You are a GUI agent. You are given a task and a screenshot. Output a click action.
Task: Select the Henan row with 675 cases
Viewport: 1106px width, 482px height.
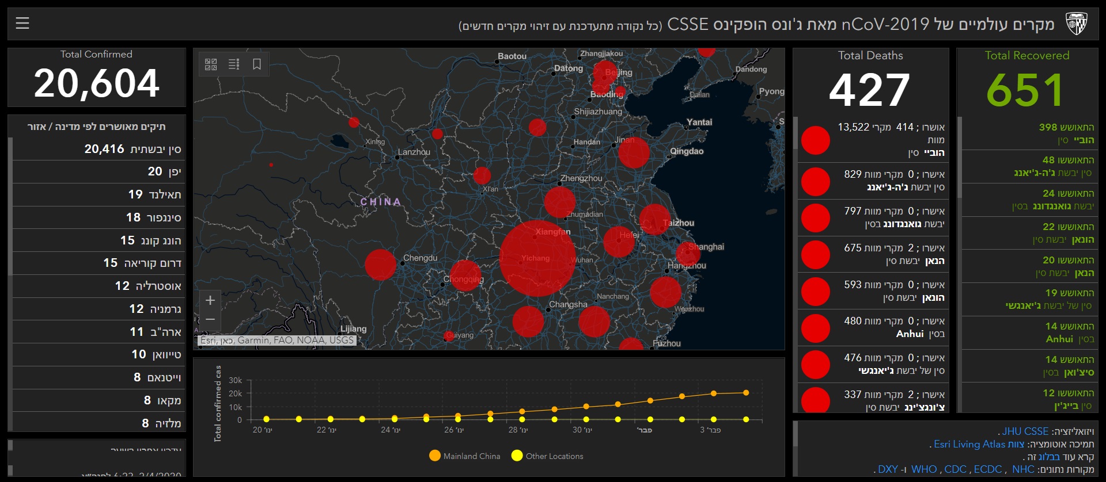[x=872, y=254]
